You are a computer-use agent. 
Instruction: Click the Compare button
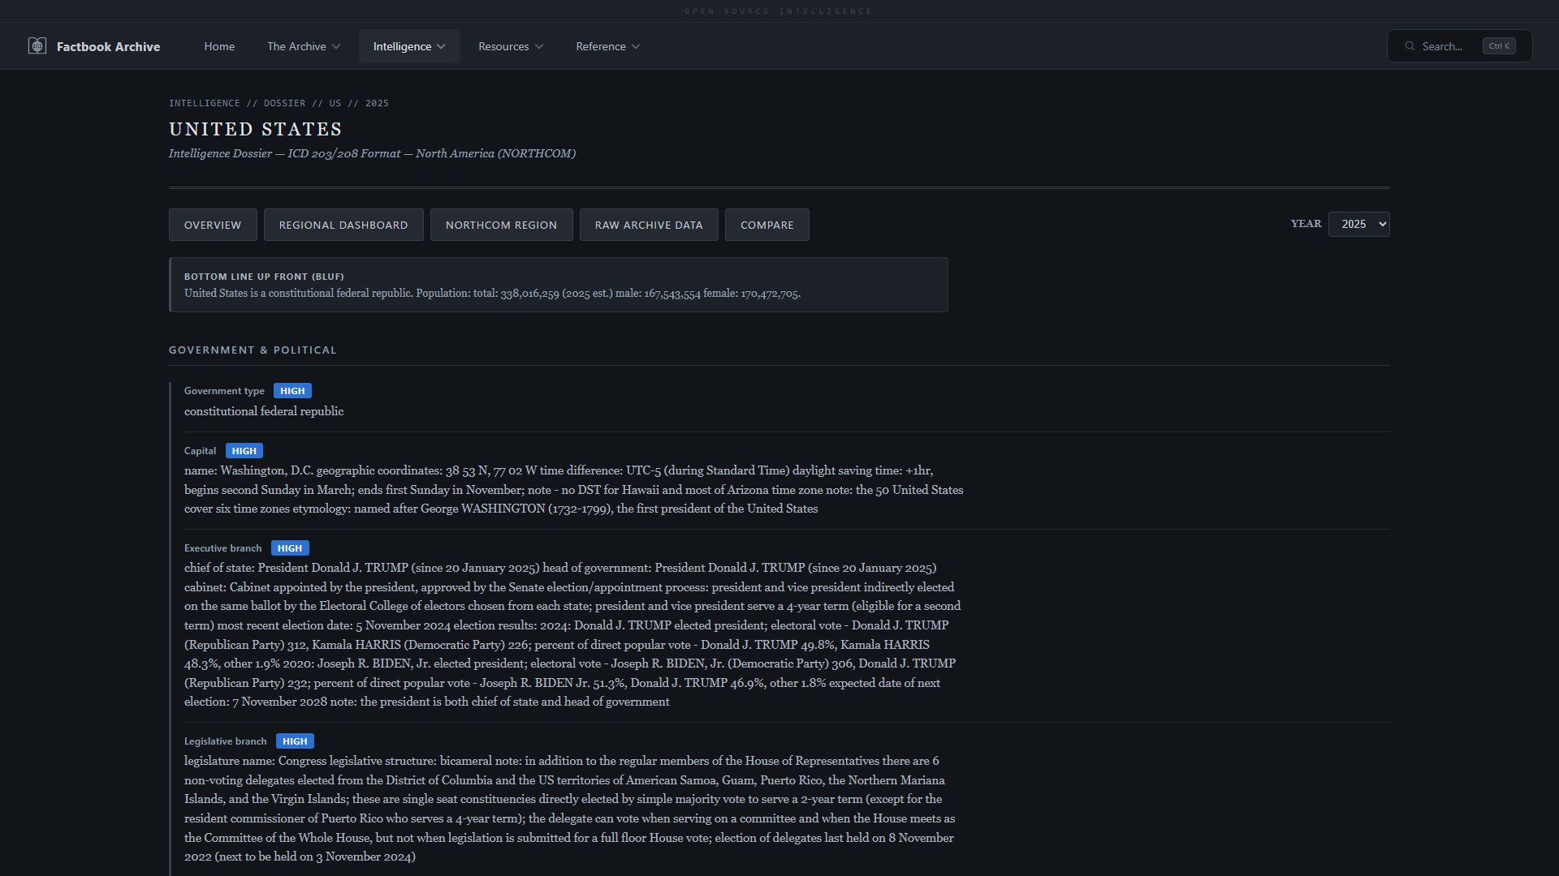coord(767,225)
